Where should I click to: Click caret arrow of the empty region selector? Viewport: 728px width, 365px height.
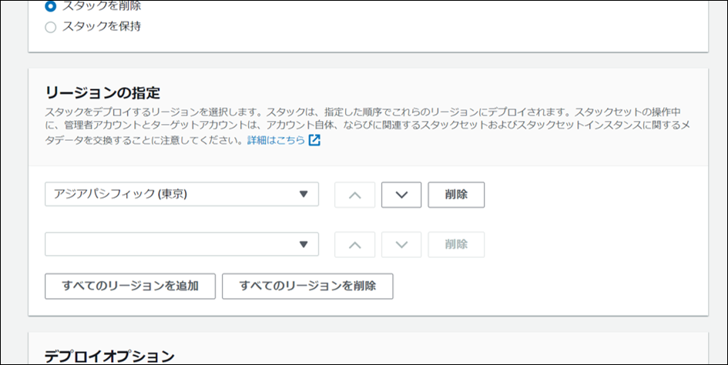(304, 245)
